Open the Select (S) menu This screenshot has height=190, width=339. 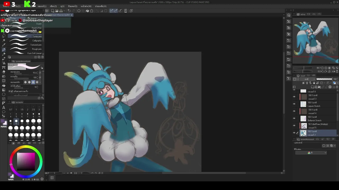tap(53, 6)
